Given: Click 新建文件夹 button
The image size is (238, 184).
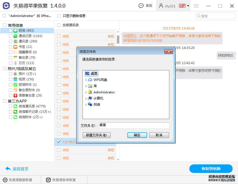Looking at the screenshot, I should click(97, 135).
